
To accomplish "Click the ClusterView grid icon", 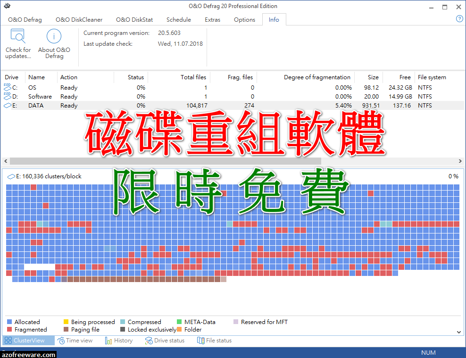I will click(x=8, y=341).
